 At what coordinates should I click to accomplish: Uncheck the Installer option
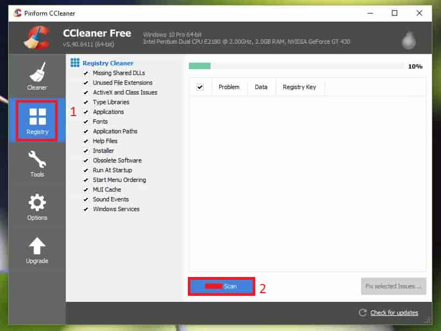coord(86,151)
